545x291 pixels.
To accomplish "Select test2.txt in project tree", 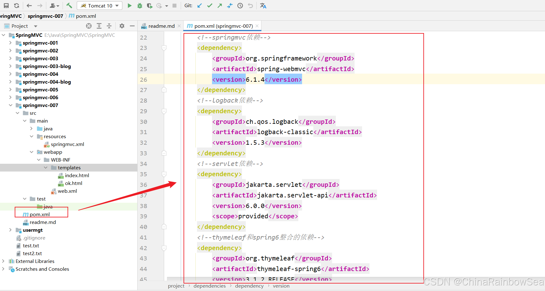I will tap(29, 253).
